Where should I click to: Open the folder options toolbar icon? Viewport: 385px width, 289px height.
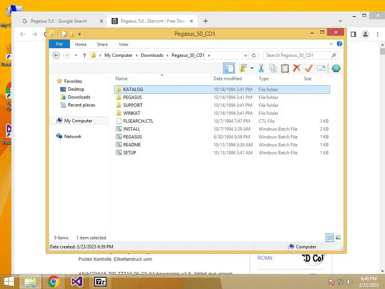click(243, 68)
